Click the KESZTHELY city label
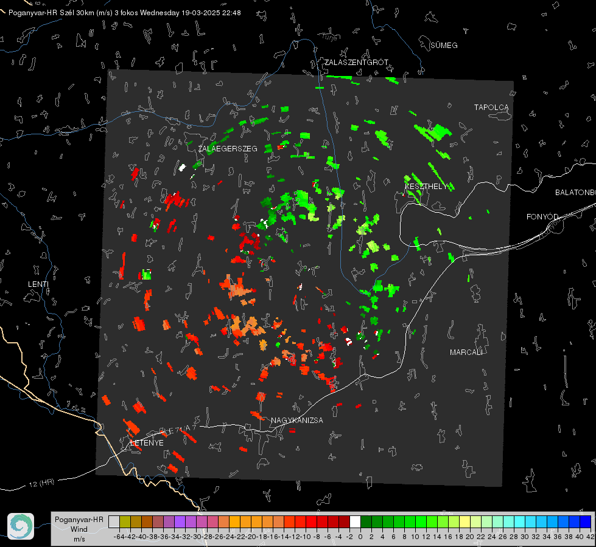Image resolution: width=596 pixels, height=547 pixels. [426, 187]
